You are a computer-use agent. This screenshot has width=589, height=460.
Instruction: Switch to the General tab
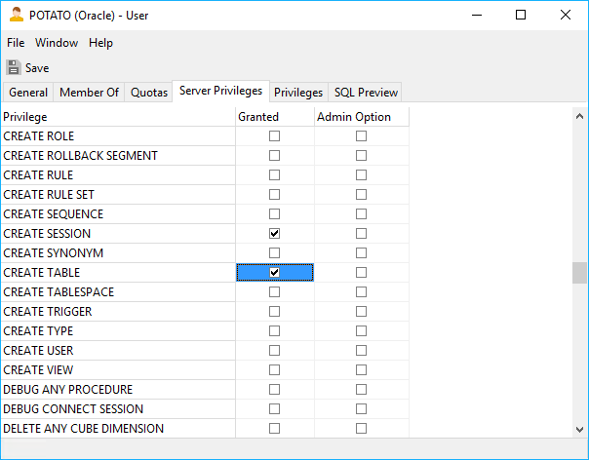(28, 93)
